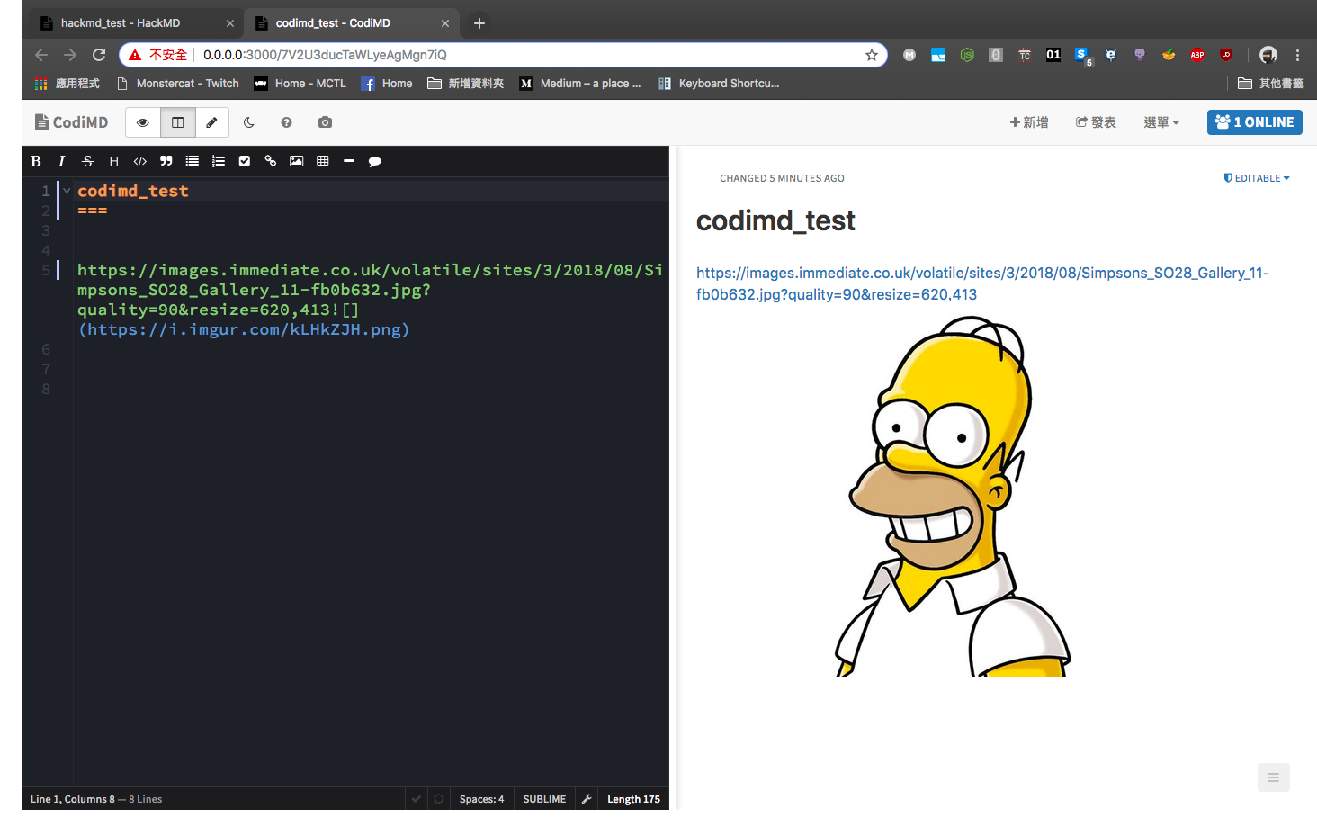The height and width of the screenshot is (835, 1317).
Task: Open the Simpsons image URL link in preview
Action: 982,283
